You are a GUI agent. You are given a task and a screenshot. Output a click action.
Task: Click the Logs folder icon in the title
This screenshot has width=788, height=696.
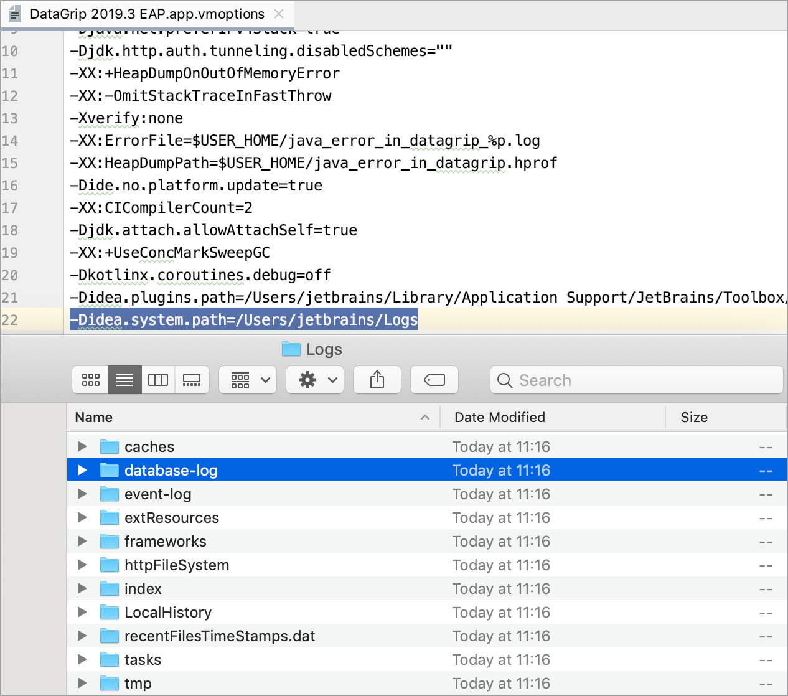click(291, 349)
